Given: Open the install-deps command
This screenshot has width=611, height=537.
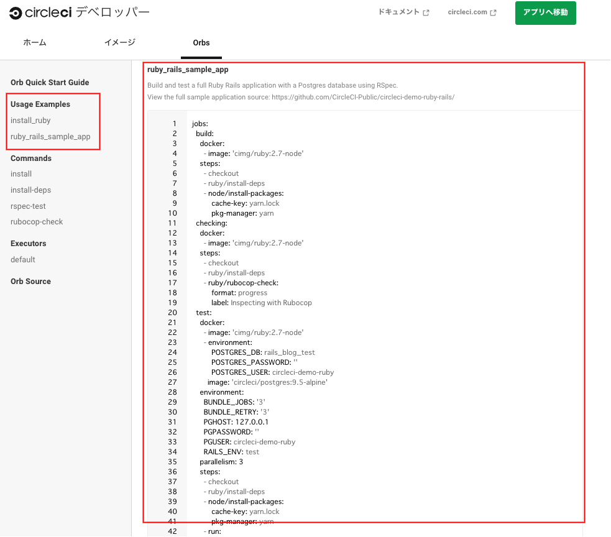Looking at the screenshot, I should pos(31,190).
